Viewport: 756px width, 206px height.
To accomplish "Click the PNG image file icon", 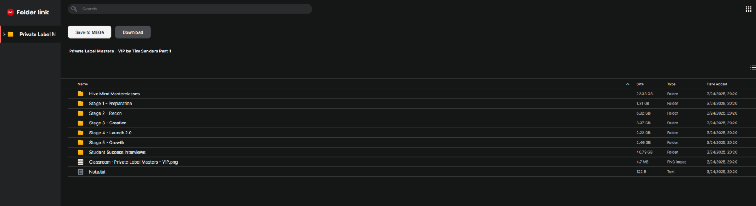I will pyautogui.click(x=81, y=162).
